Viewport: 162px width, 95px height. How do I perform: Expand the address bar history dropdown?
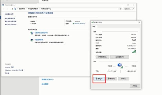point(119,9)
